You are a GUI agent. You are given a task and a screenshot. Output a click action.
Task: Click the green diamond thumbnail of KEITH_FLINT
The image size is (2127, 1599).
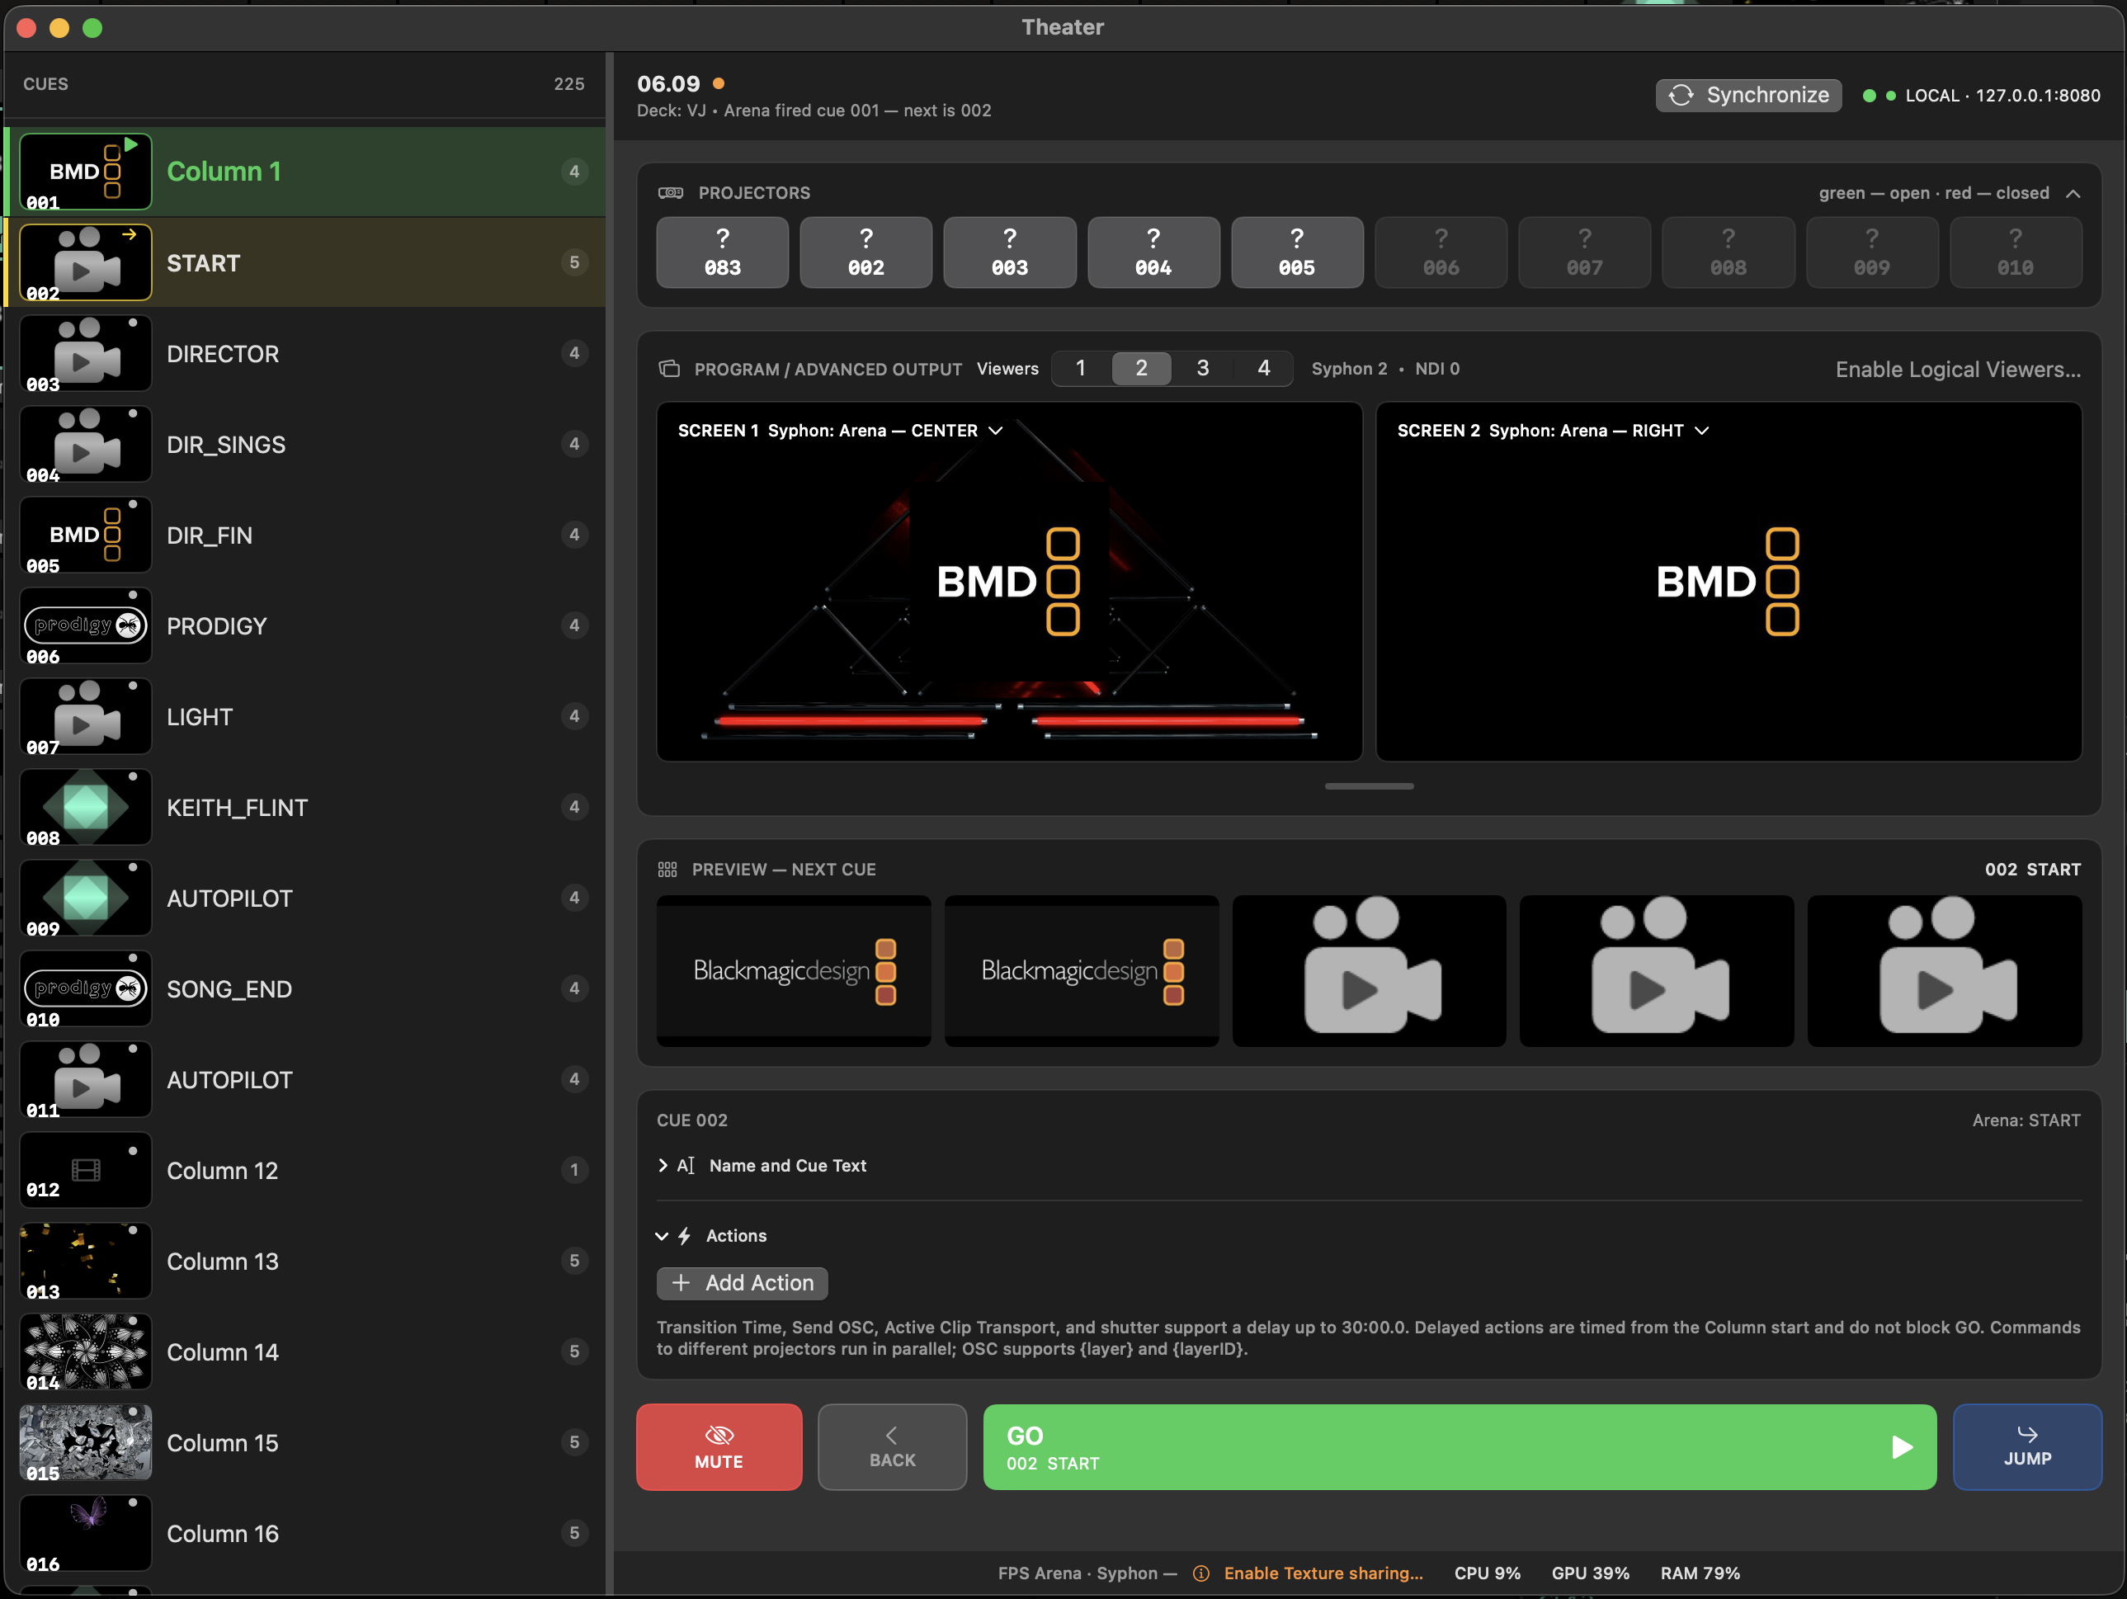[x=86, y=807]
